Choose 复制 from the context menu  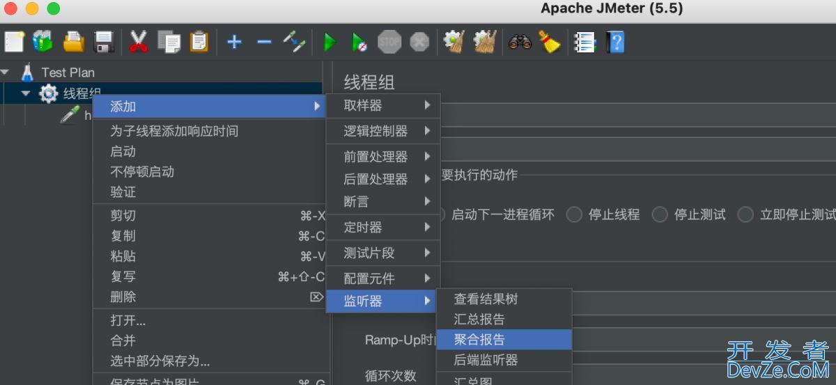(209, 236)
